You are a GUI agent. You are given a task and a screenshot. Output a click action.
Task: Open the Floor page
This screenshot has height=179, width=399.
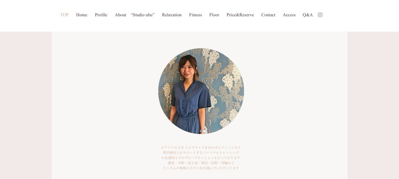point(214,15)
